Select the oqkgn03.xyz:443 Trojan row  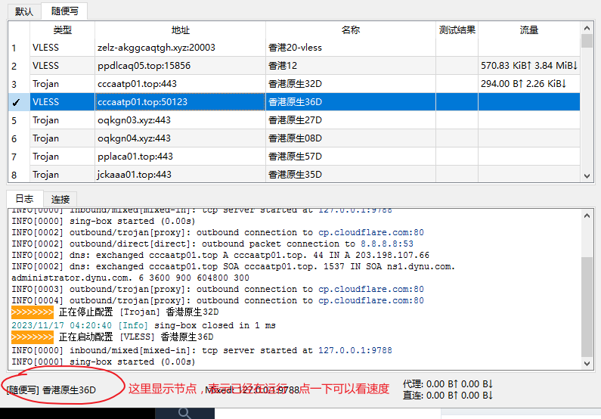(x=180, y=120)
